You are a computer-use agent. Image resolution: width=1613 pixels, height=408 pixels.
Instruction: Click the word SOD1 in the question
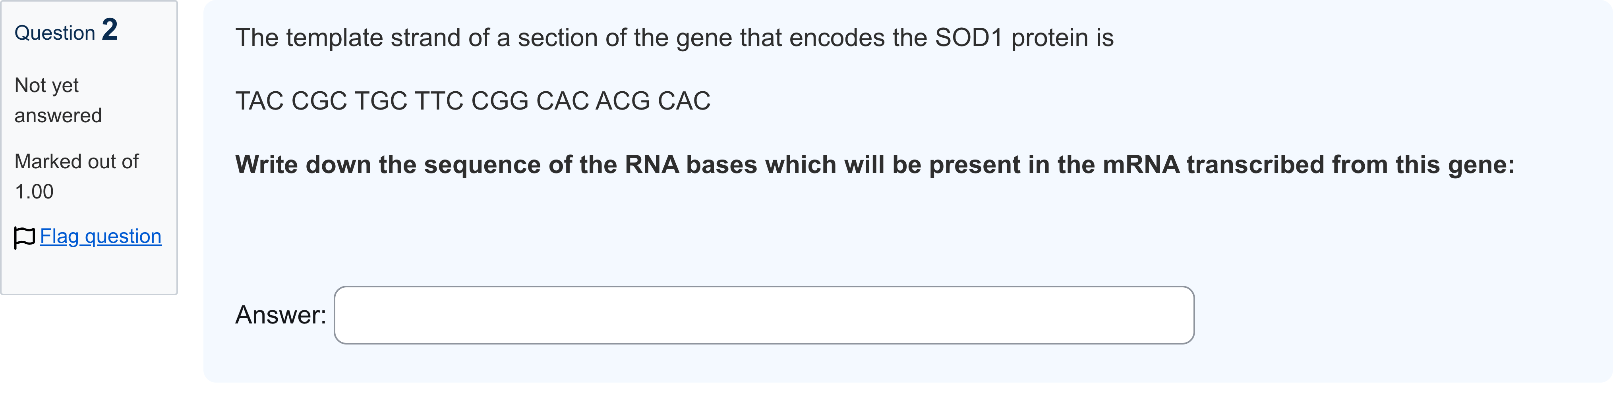(x=969, y=38)
